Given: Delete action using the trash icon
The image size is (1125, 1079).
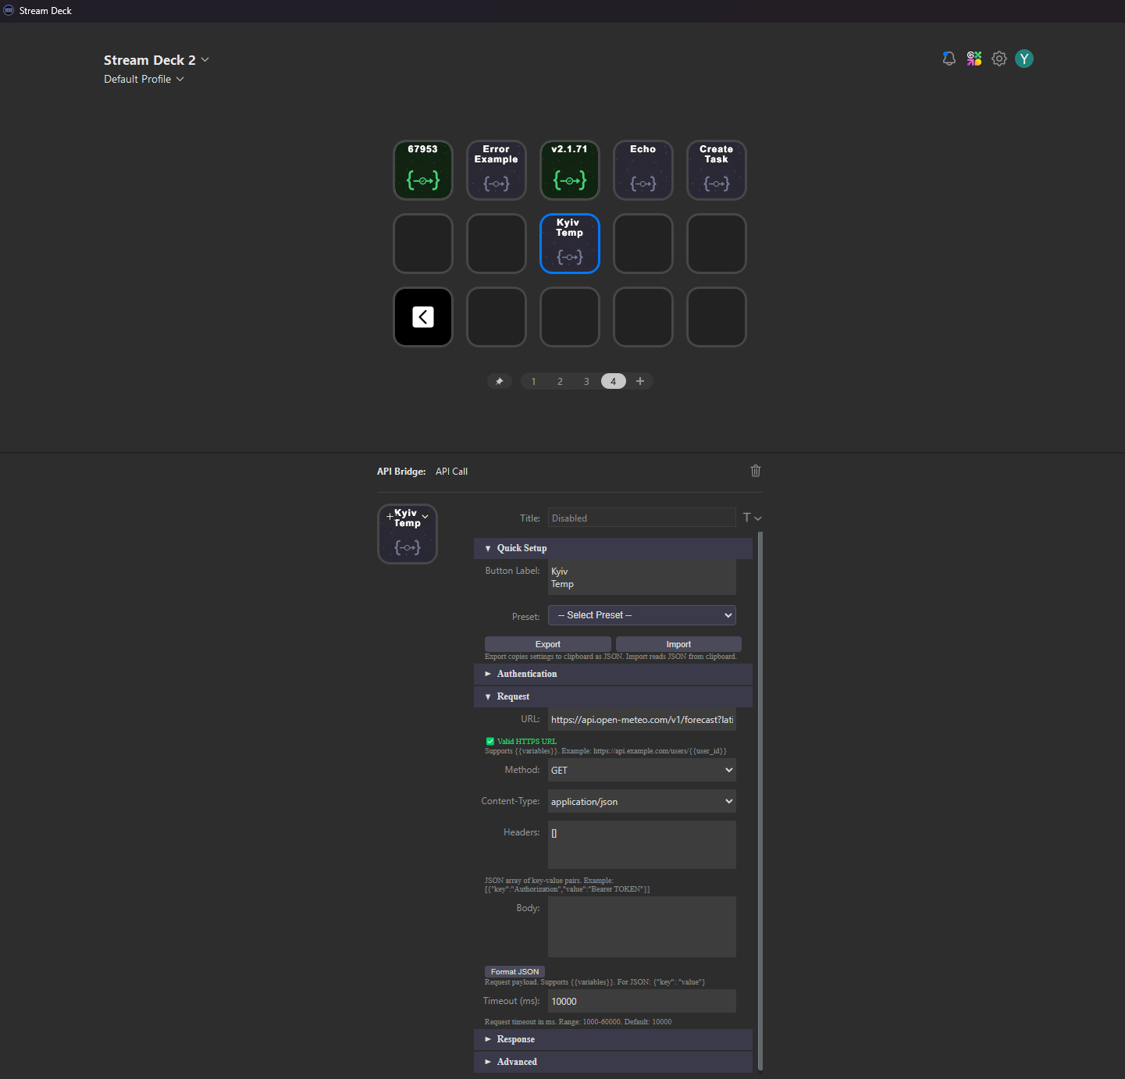Looking at the screenshot, I should tap(755, 471).
